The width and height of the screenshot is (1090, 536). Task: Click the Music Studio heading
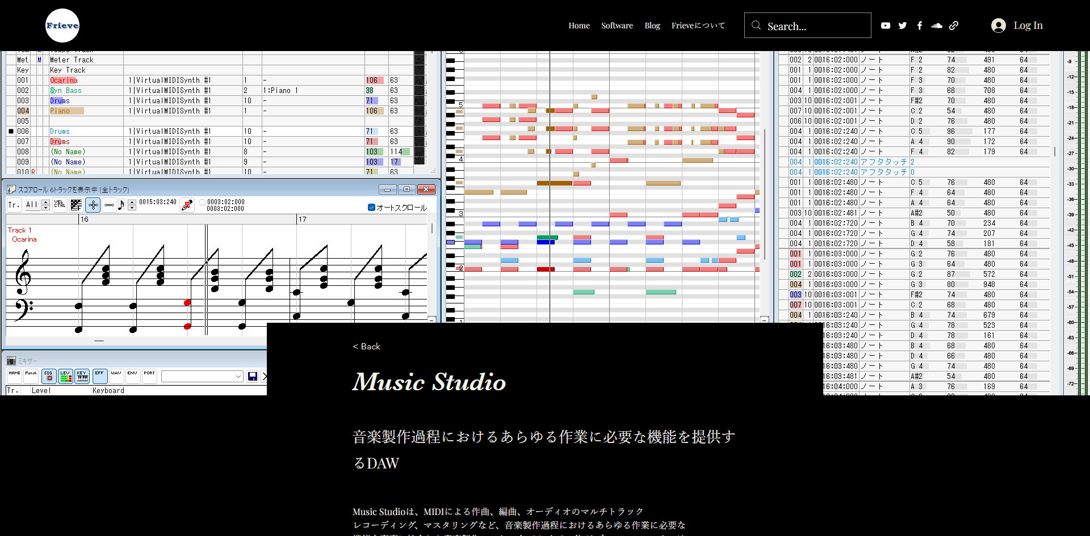[x=429, y=382]
